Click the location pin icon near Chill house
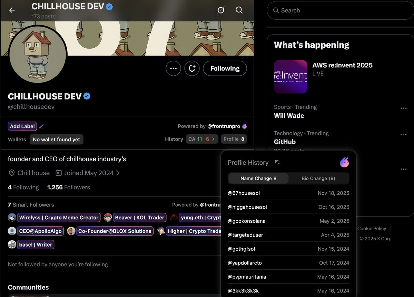This screenshot has width=414, height=297. tap(11, 173)
